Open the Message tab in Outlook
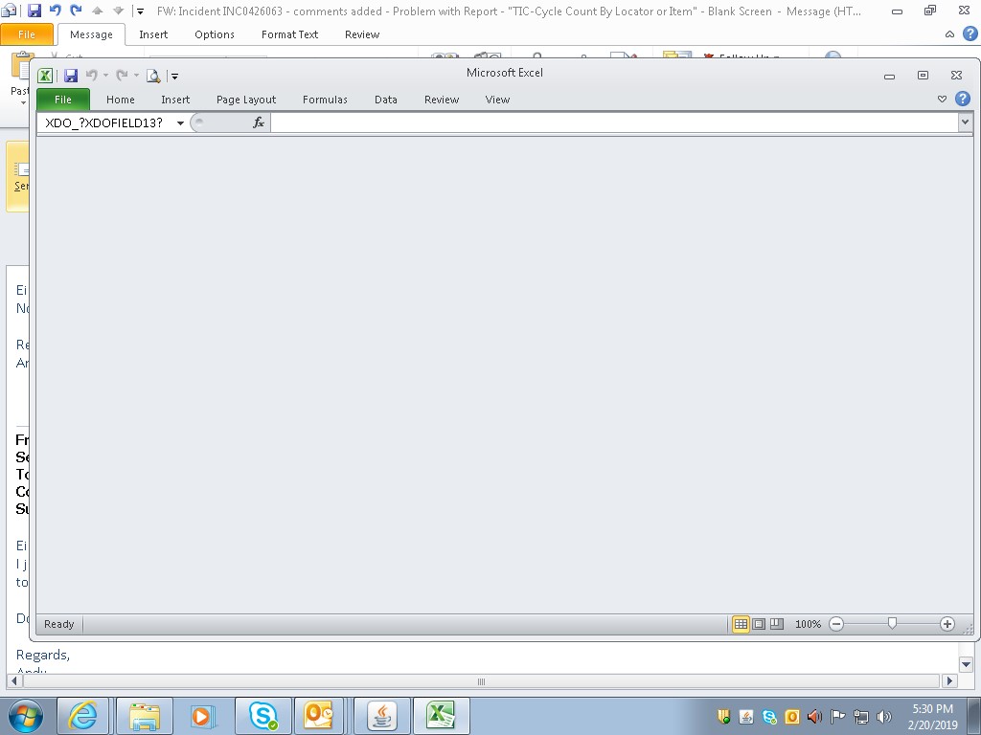Viewport: 981px width, 735px height. pos(91,33)
